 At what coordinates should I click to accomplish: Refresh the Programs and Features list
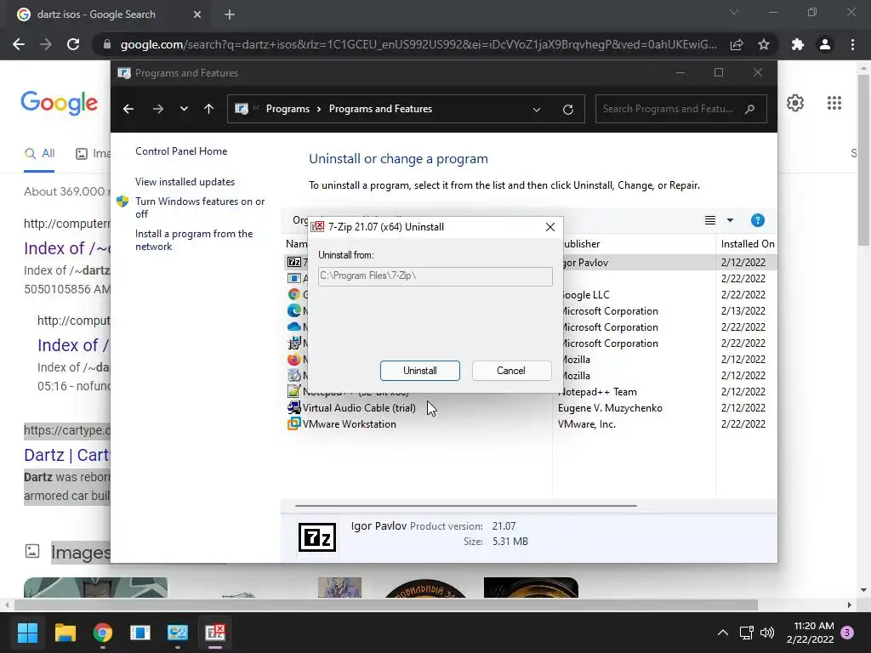[567, 110]
